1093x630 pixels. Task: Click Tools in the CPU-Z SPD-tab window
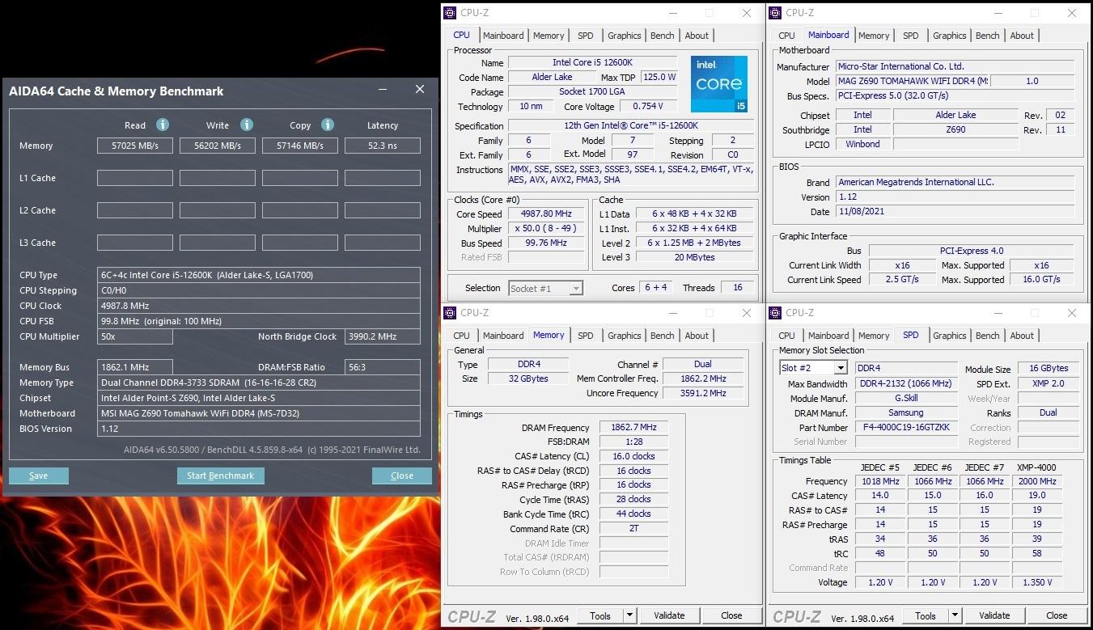point(926,616)
